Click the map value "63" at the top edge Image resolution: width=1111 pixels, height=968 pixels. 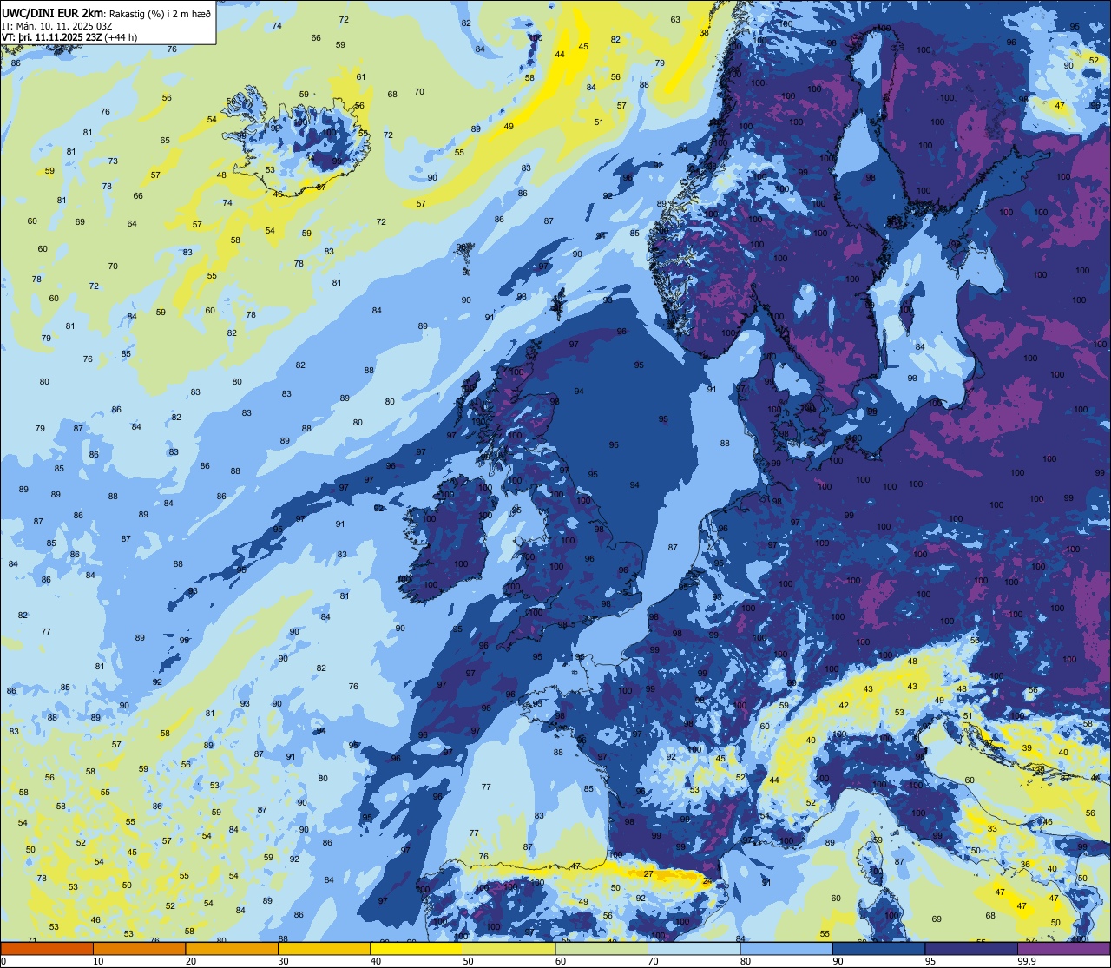pyautogui.click(x=675, y=19)
